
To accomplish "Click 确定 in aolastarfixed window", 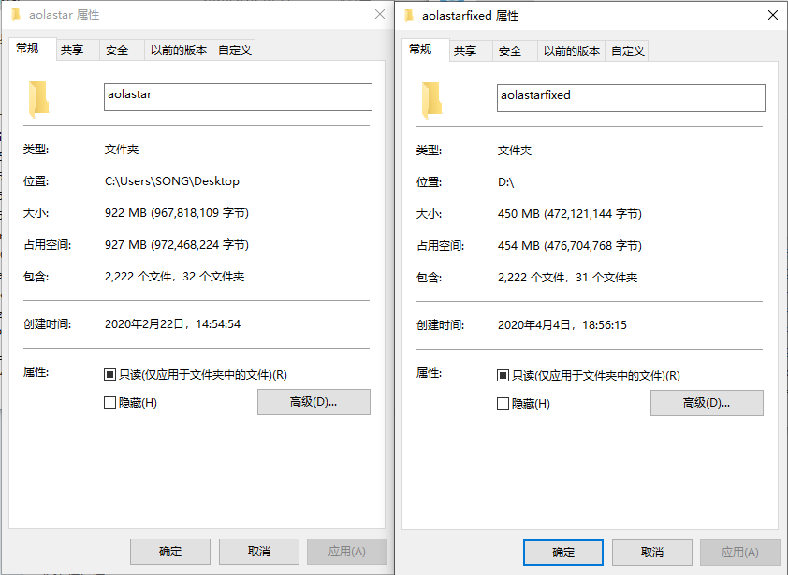I will (562, 553).
